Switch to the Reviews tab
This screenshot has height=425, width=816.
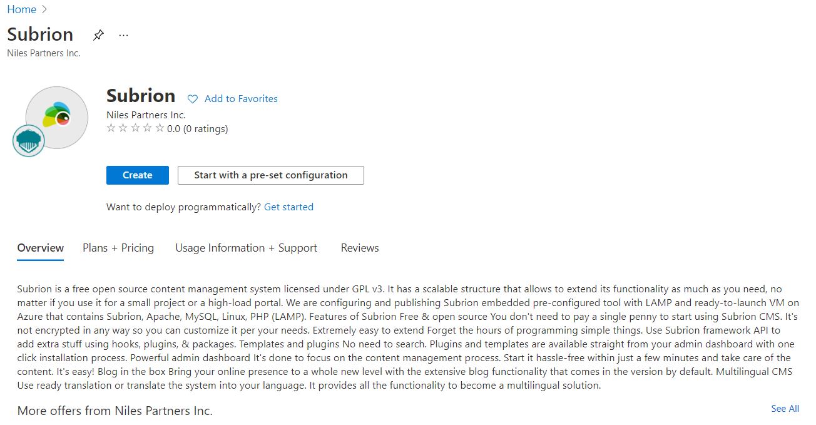click(x=360, y=248)
